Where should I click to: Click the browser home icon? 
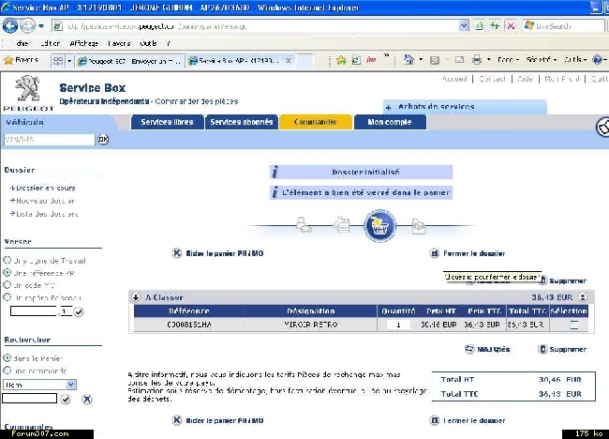coord(408,59)
